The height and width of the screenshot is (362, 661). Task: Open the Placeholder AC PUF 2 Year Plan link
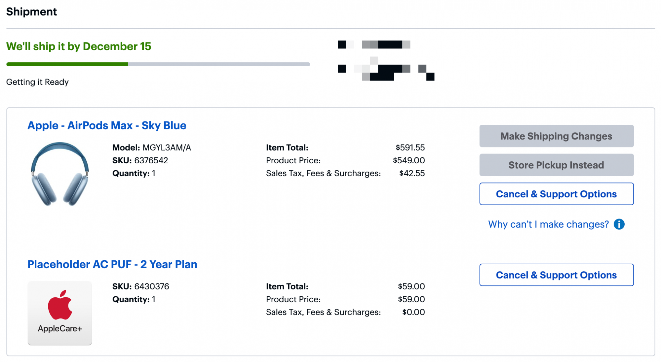pos(112,264)
